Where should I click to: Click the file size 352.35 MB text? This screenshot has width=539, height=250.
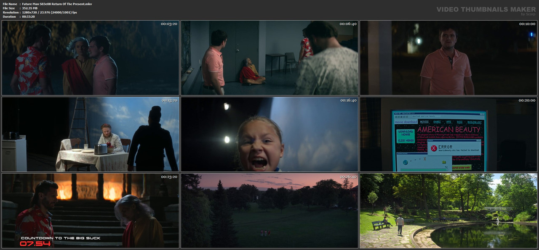tap(30, 8)
